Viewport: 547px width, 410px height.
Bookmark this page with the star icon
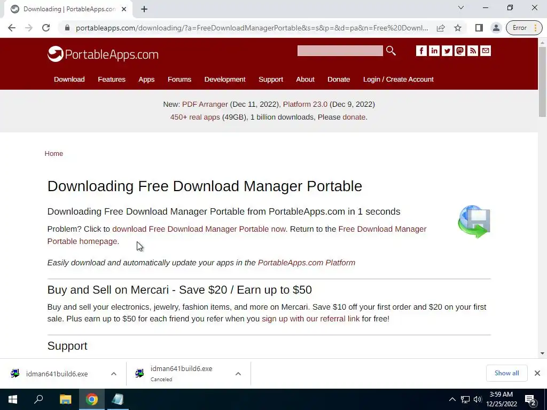click(458, 28)
